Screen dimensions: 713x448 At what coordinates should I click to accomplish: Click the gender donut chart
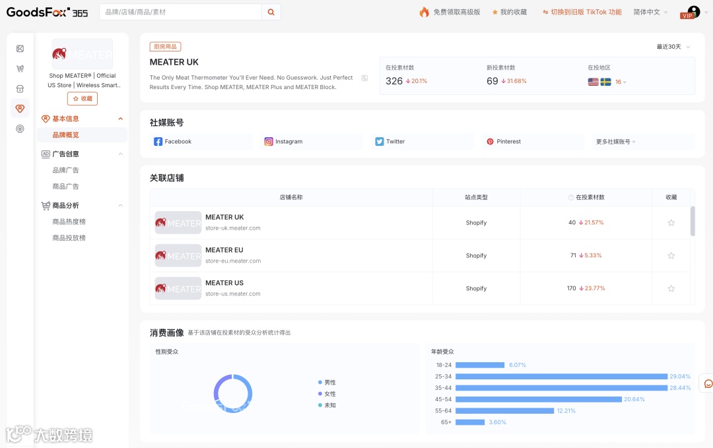pos(233,393)
